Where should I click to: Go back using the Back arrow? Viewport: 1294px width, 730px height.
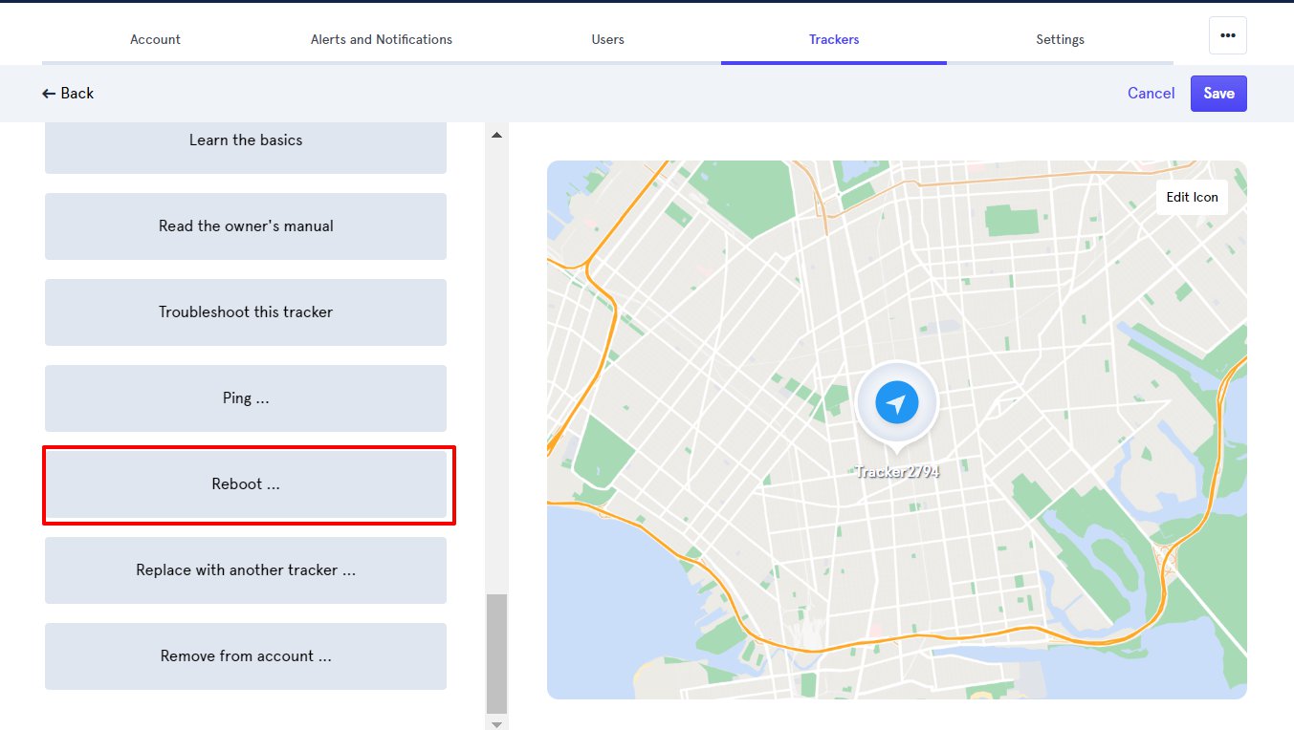click(68, 93)
